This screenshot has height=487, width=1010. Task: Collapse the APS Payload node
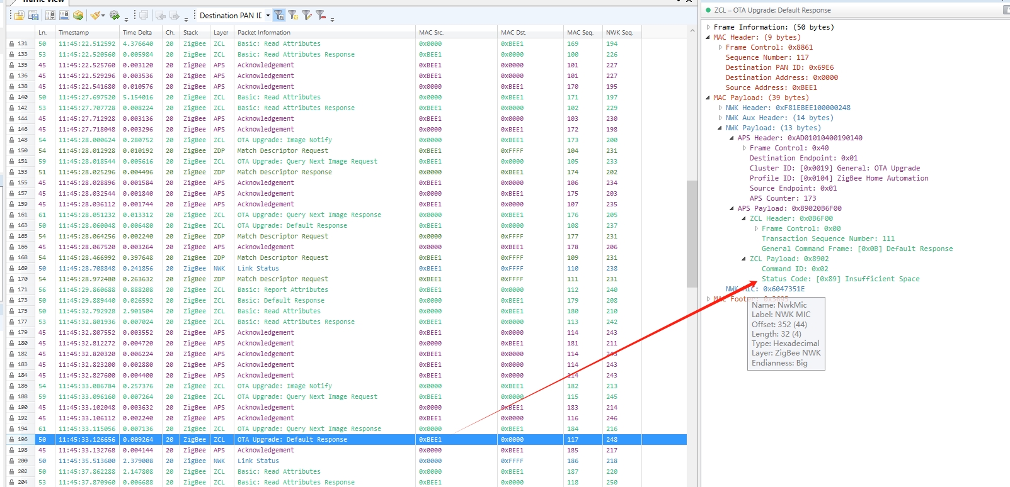pyautogui.click(x=732, y=208)
